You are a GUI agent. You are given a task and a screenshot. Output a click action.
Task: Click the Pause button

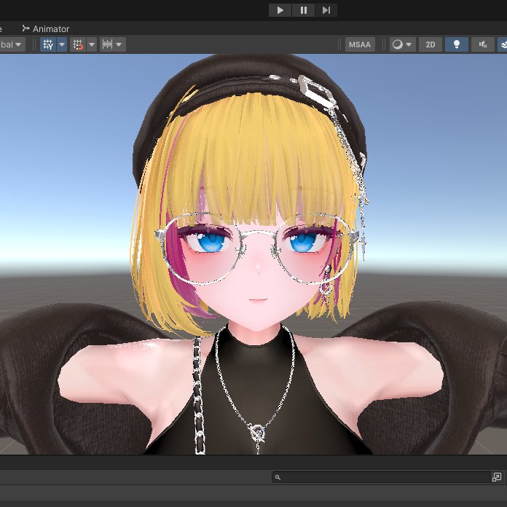303,10
